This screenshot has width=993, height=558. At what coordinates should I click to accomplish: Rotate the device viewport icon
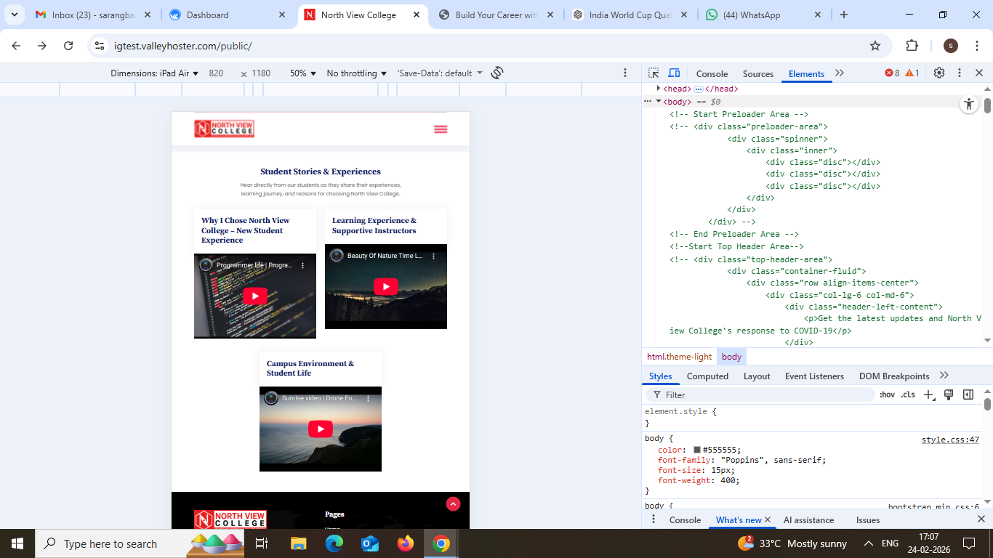point(497,73)
